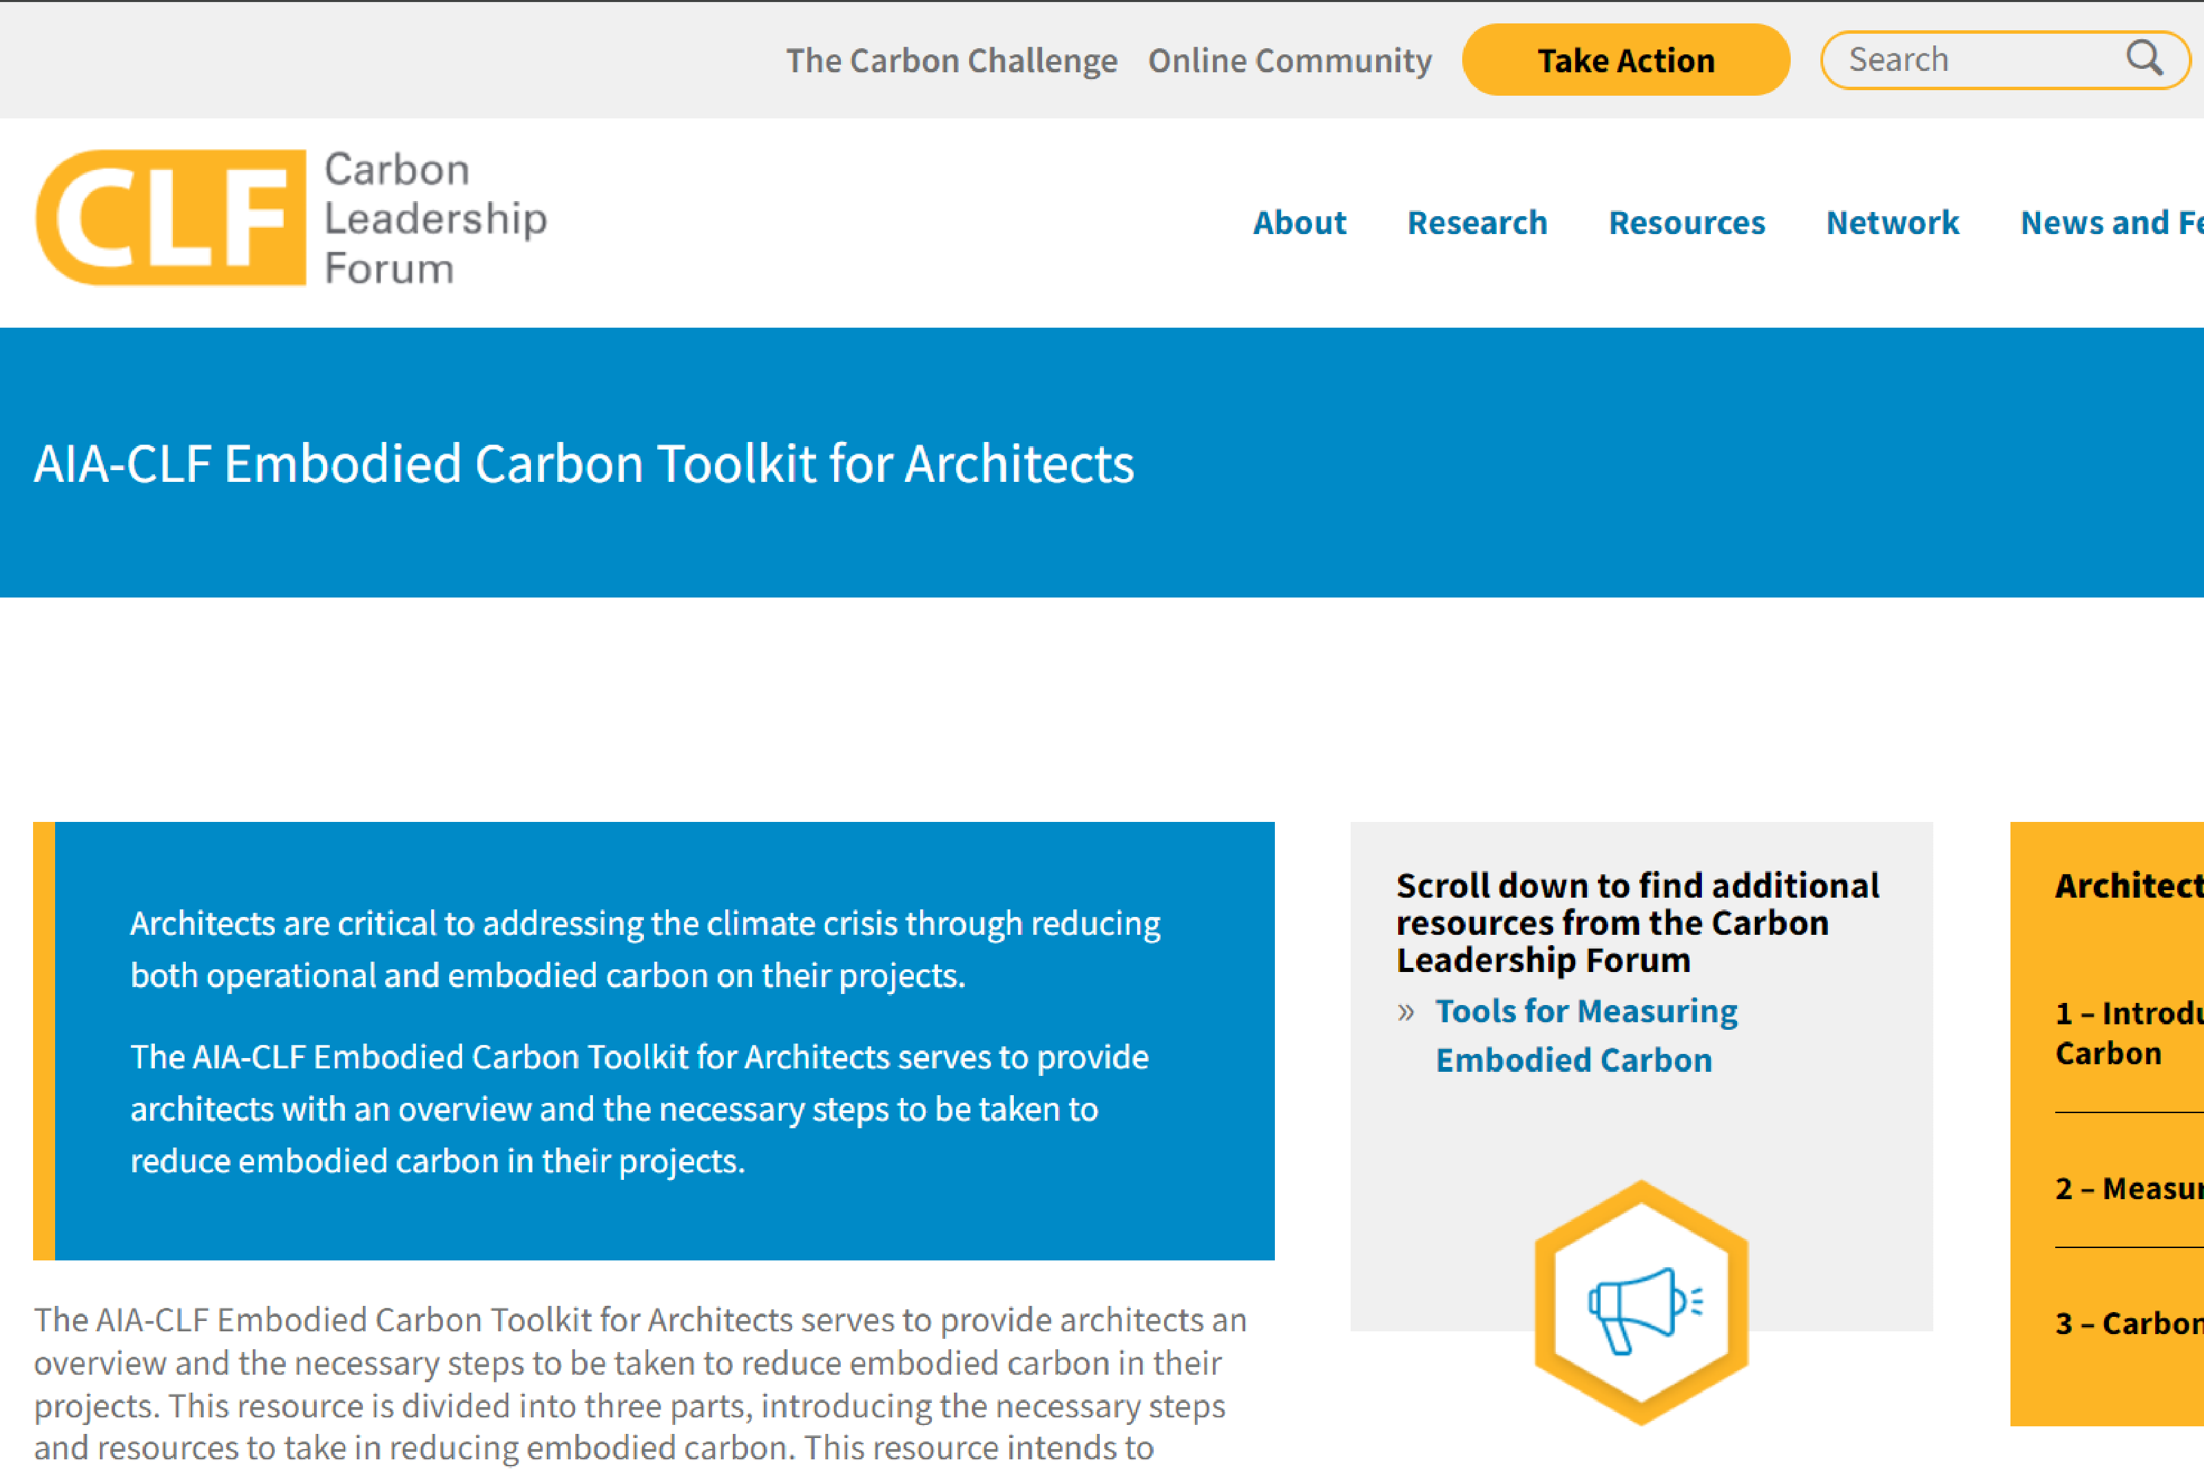Screen dimensions: 2204x1469
Task: Click the Carbon Leadership Forum logo text
Action: (436, 218)
